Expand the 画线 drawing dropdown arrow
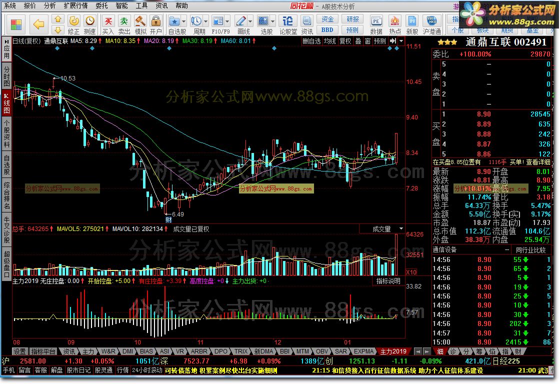 pos(250,21)
